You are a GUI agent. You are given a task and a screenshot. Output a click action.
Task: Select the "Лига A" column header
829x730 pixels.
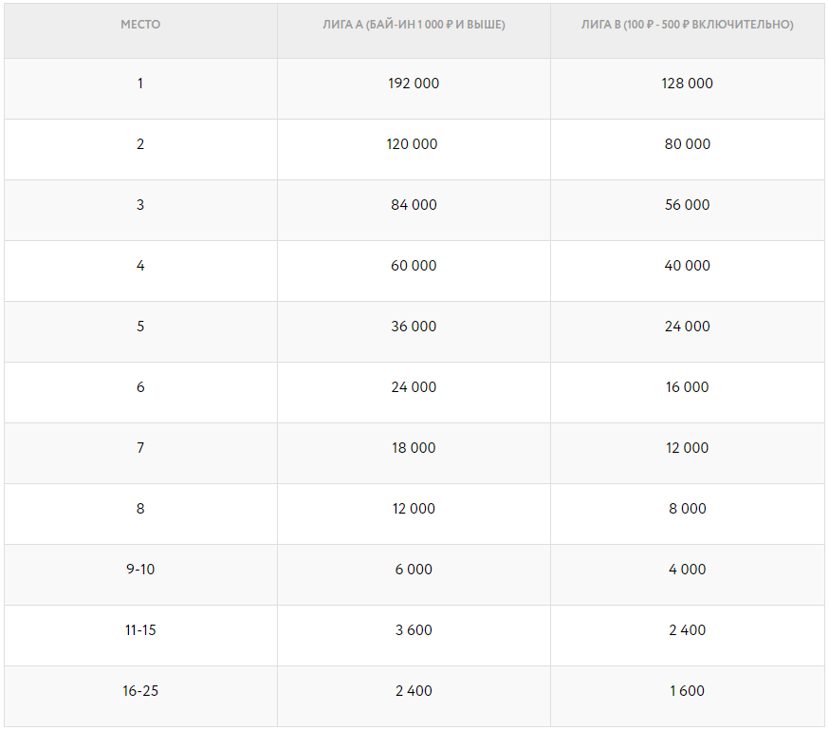click(414, 25)
